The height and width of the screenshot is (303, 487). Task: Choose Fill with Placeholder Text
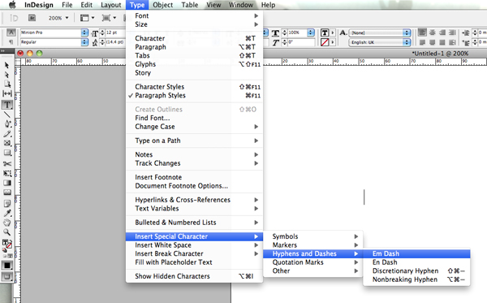[195, 262]
